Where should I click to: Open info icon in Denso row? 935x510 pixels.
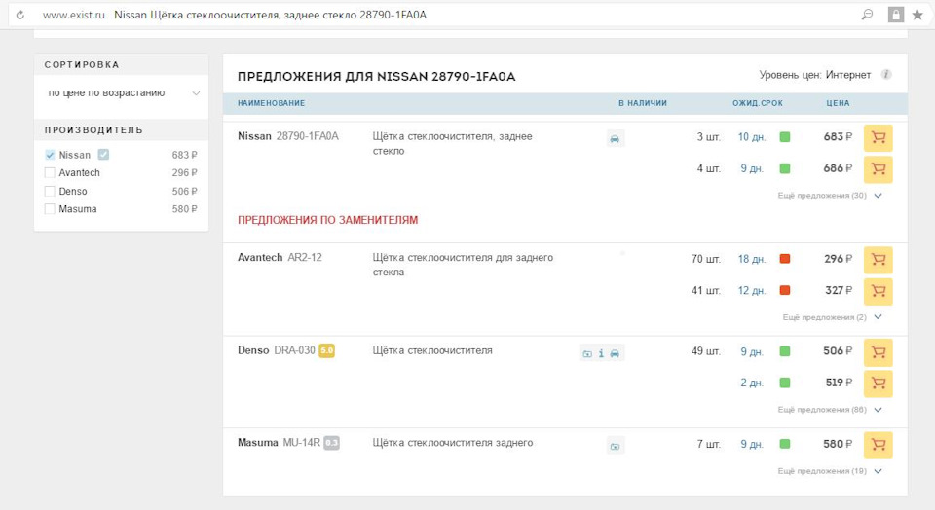pos(601,354)
